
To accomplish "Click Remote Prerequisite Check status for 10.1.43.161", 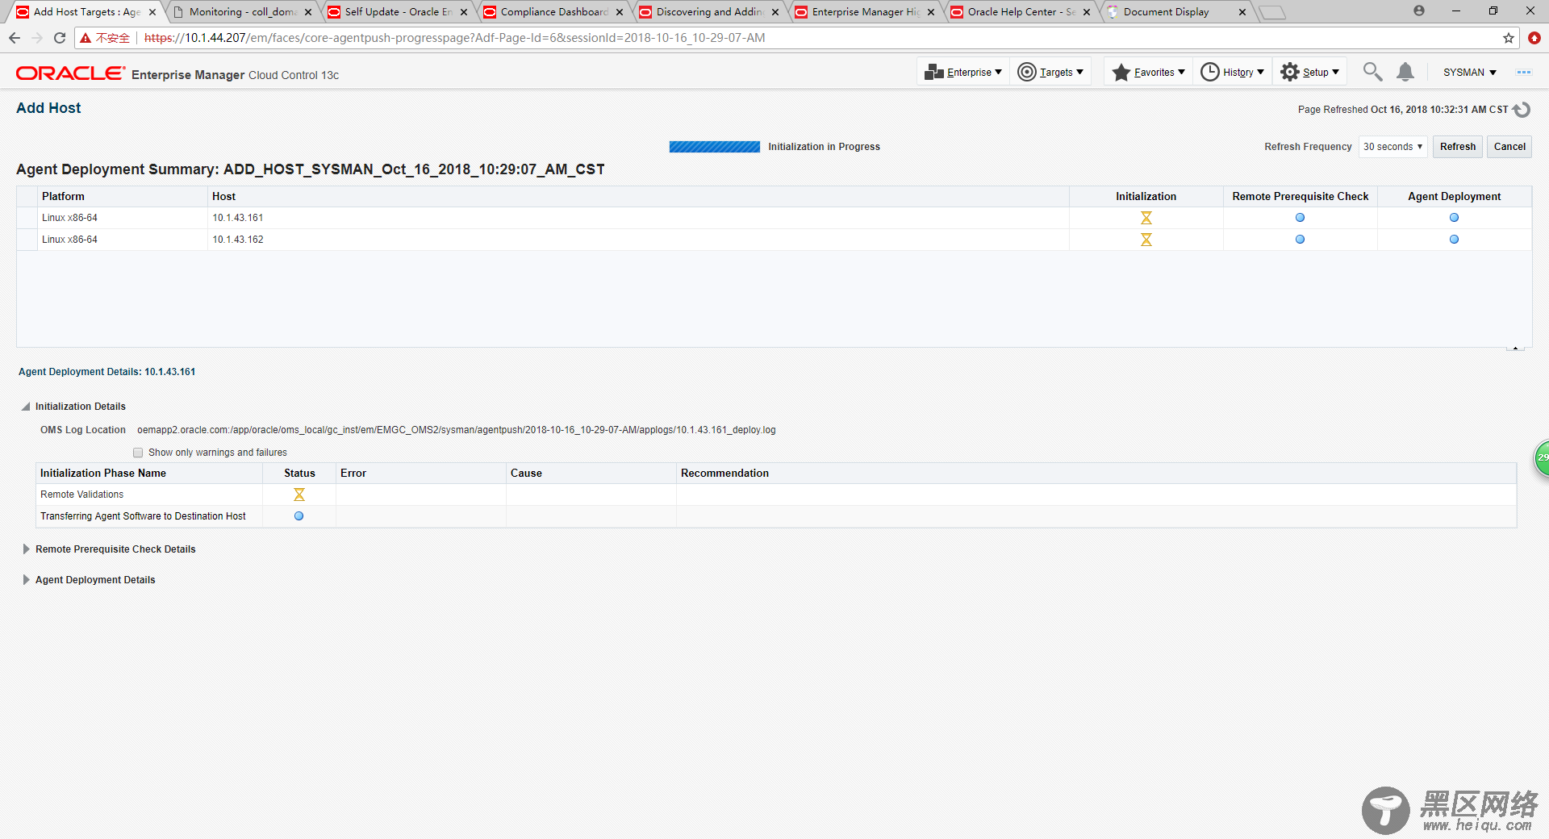I will point(1300,218).
